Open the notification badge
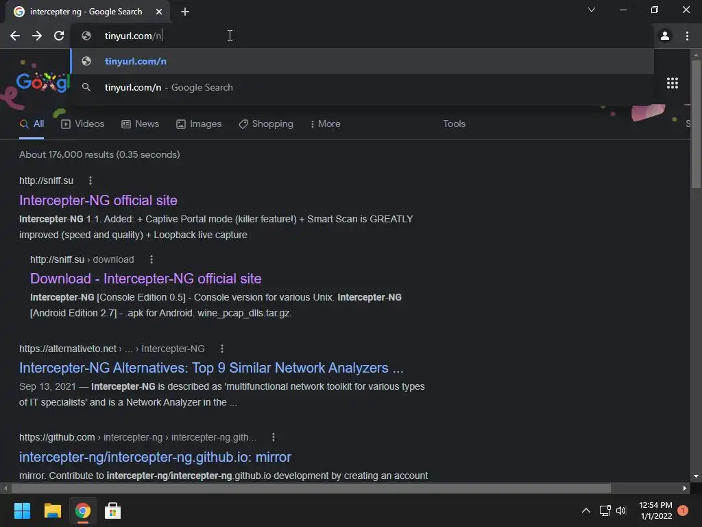The image size is (702, 527). (x=683, y=511)
